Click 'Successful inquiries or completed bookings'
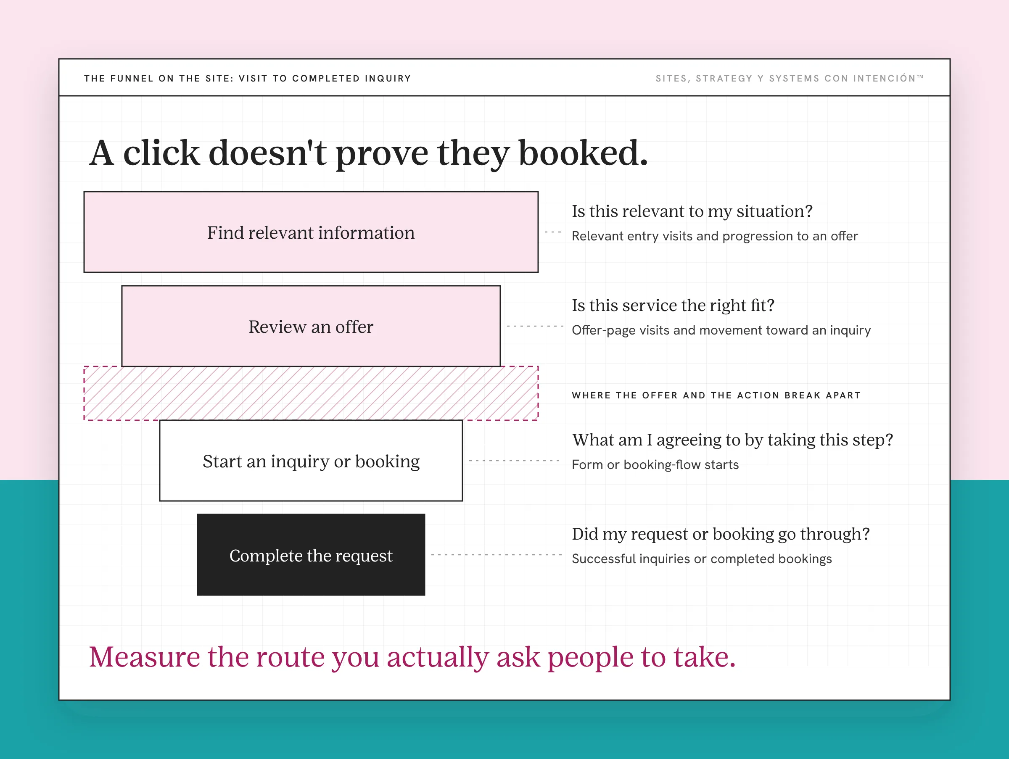Image resolution: width=1009 pixels, height=759 pixels. tap(702, 559)
